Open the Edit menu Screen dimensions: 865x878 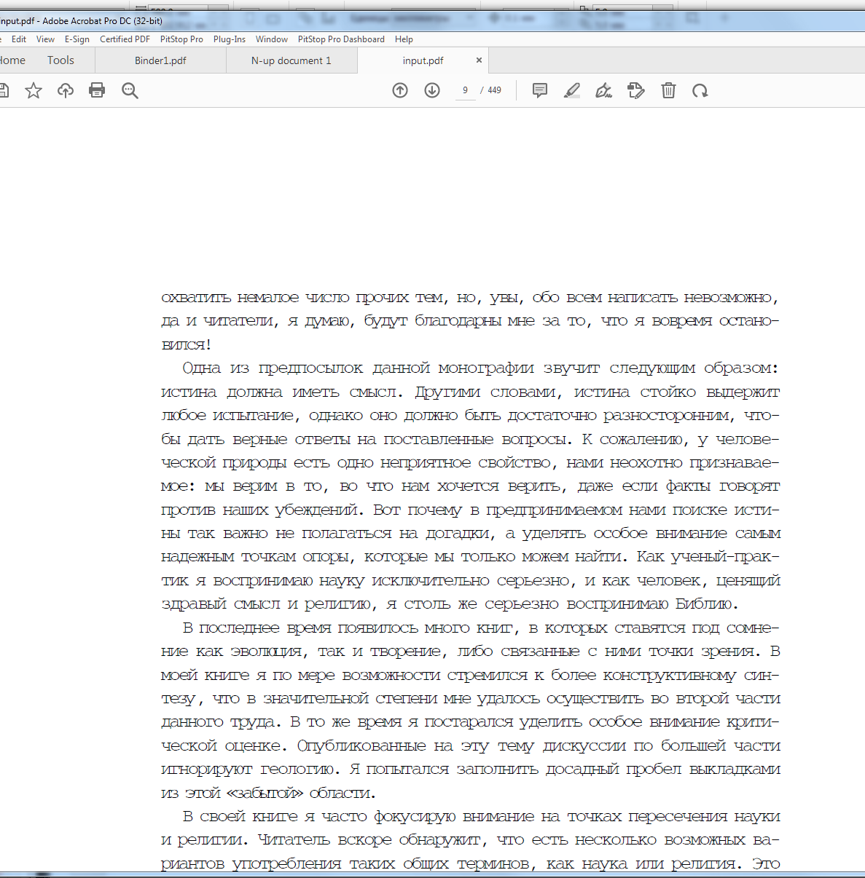(x=19, y=39)
